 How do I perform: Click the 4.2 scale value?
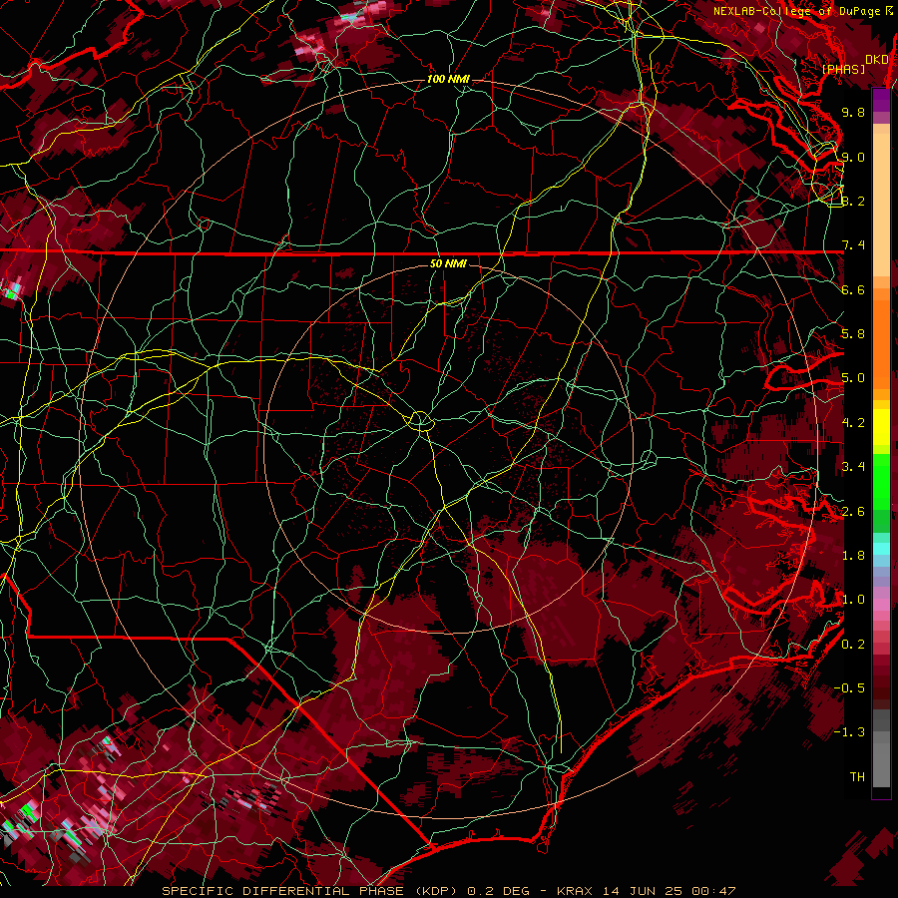(x=853, y=423)
